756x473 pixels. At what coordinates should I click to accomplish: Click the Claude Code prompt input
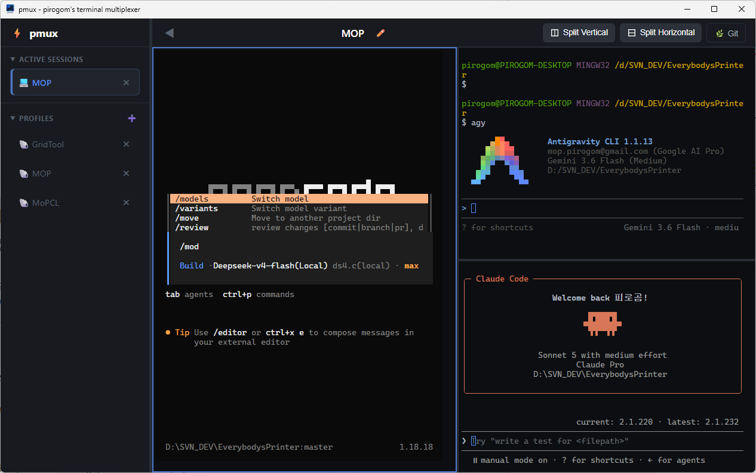pos(603,441)
